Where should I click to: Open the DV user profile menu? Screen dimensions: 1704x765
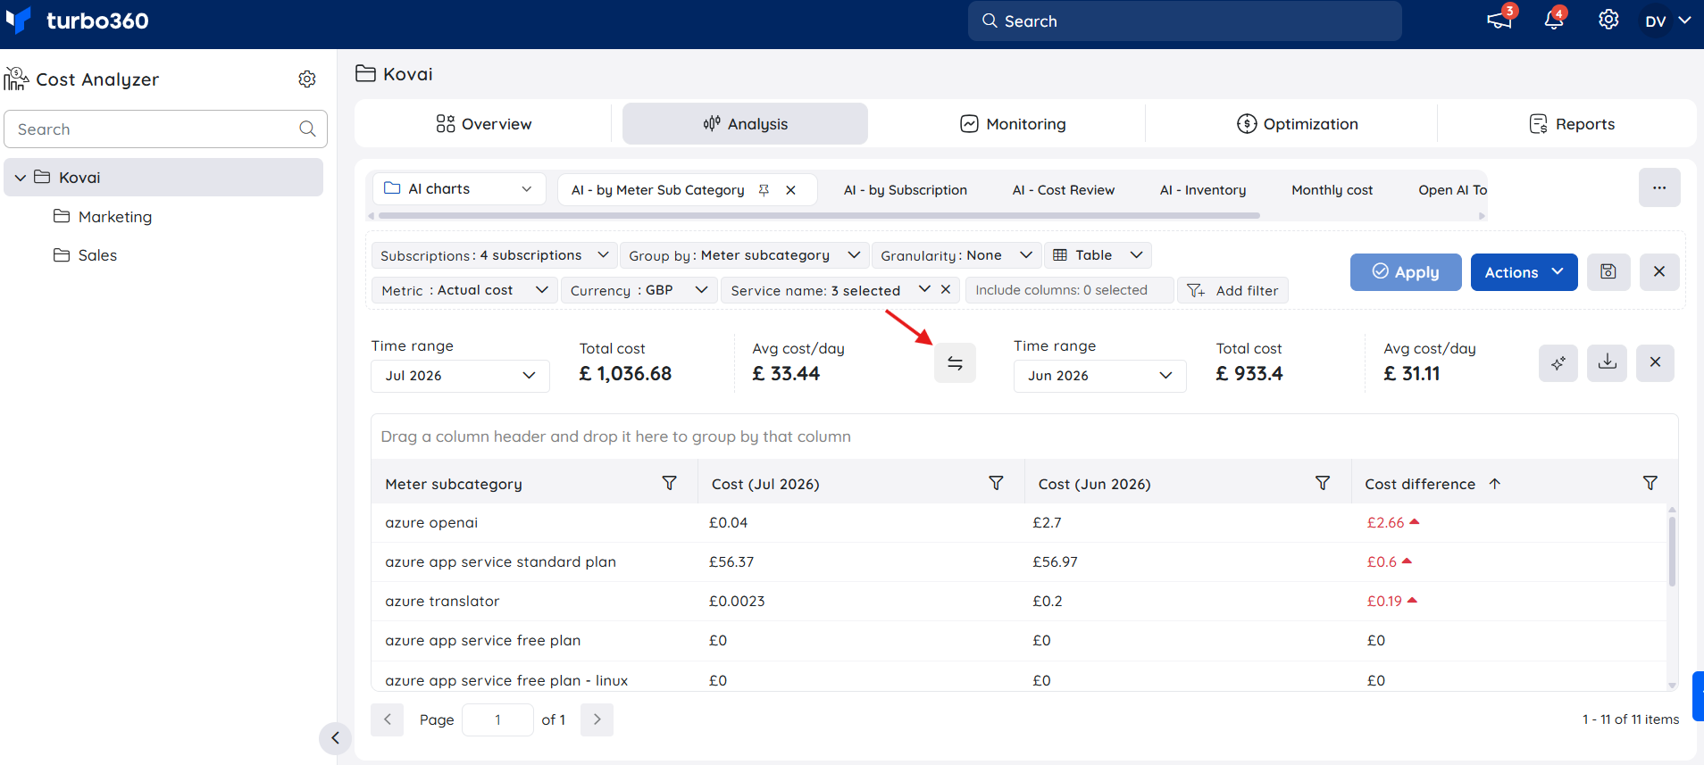tap(1667, 21)
